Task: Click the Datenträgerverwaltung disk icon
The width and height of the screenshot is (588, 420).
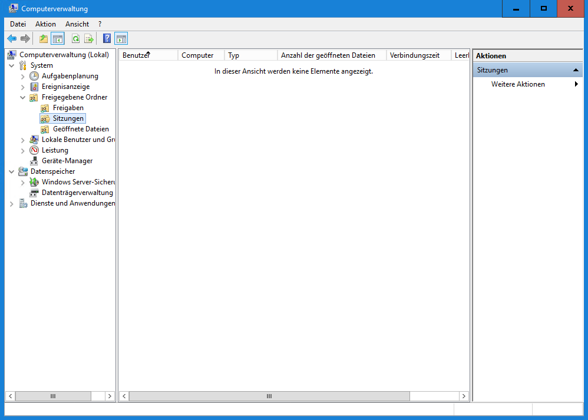Action: tap(34, 193)
